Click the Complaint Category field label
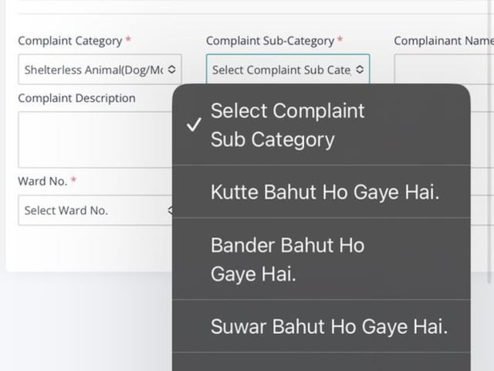494x371 pixels. point(69,40)
